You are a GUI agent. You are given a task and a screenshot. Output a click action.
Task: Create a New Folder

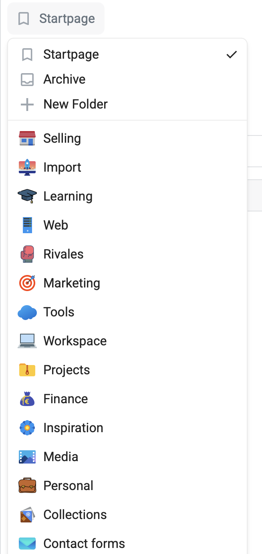(x=75, y=104)
